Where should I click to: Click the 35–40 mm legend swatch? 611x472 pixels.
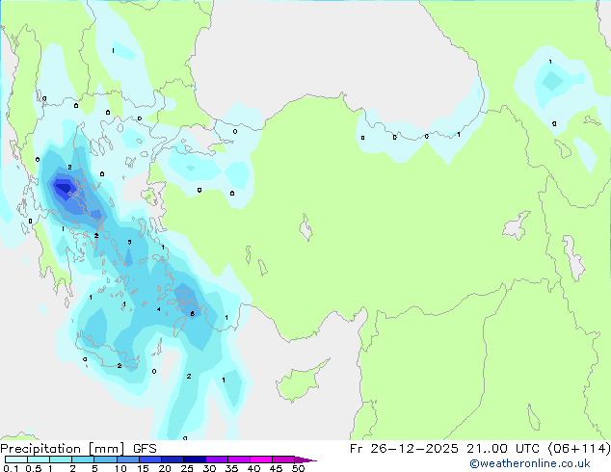pos(239,459)
